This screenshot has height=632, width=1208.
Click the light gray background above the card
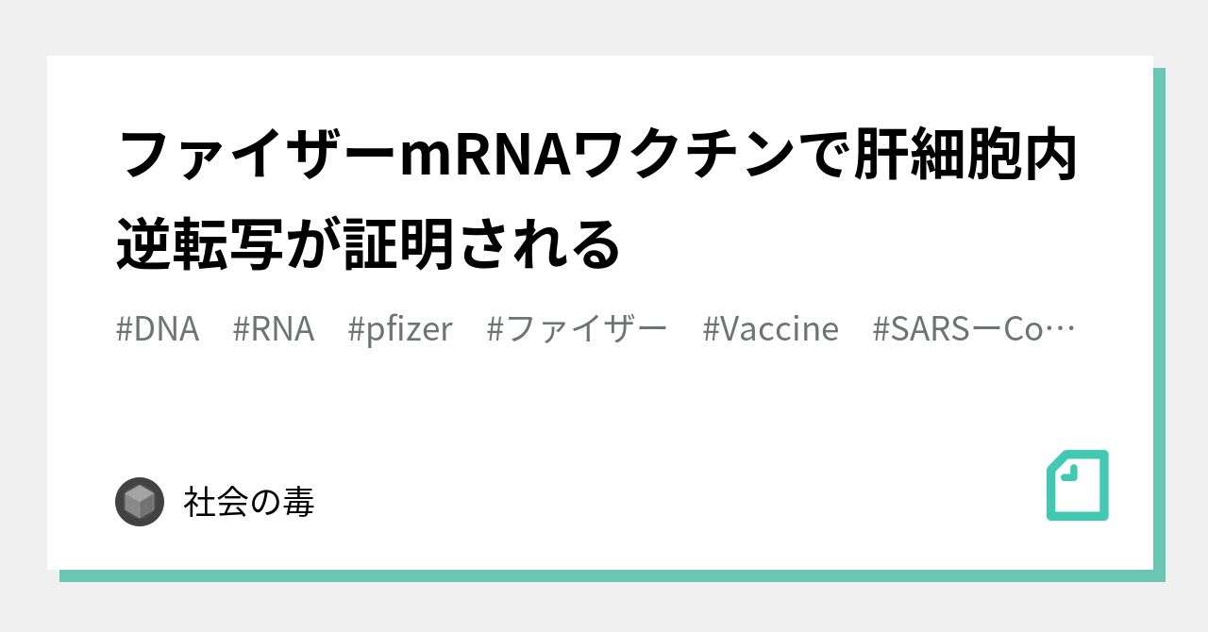tap(604, 27)
